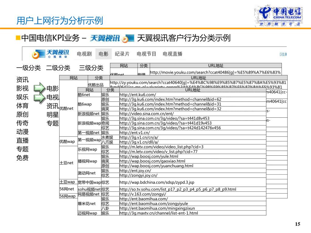311x233 pixels.
Task: Click the green arrow next to 影视
Action: [39, 88]
